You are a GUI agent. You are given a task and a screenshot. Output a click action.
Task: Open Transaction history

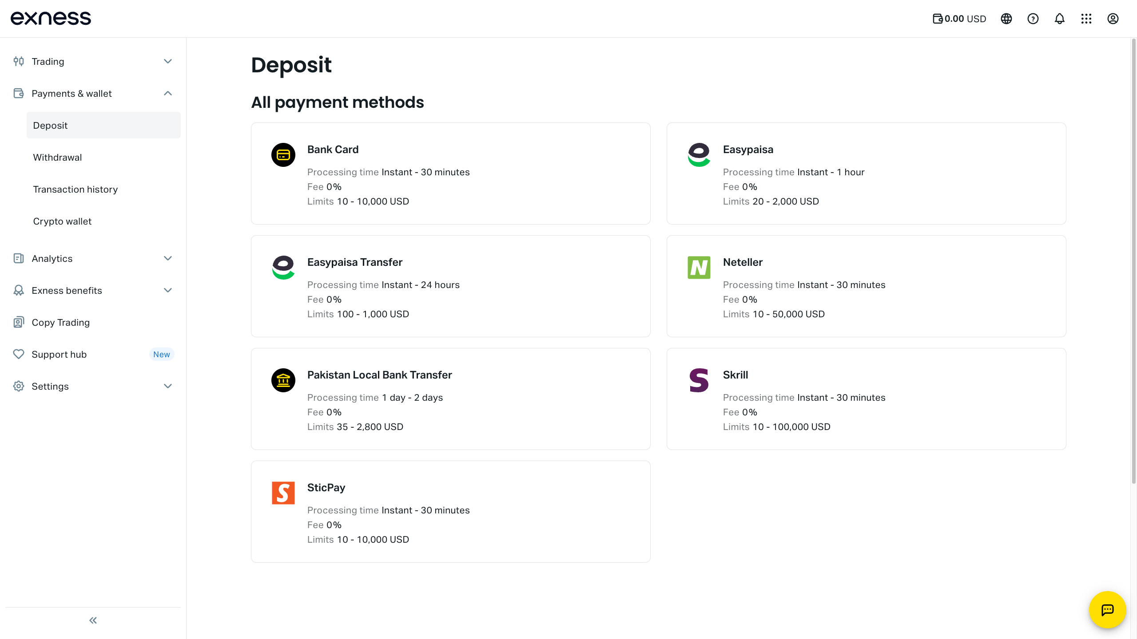point(103,189)
